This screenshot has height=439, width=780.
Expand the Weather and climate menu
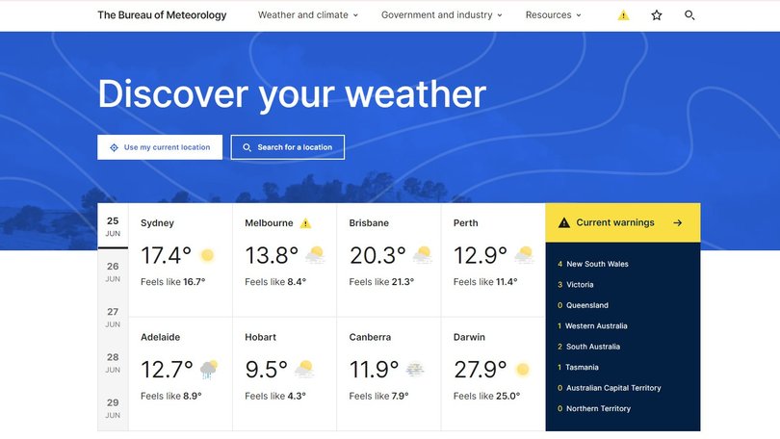pos(307,15)
